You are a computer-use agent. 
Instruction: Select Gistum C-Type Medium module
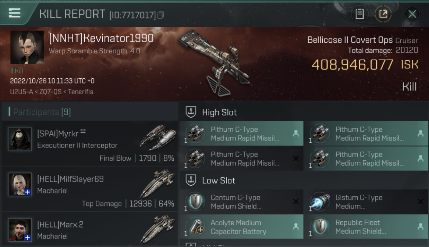(366, 202)
